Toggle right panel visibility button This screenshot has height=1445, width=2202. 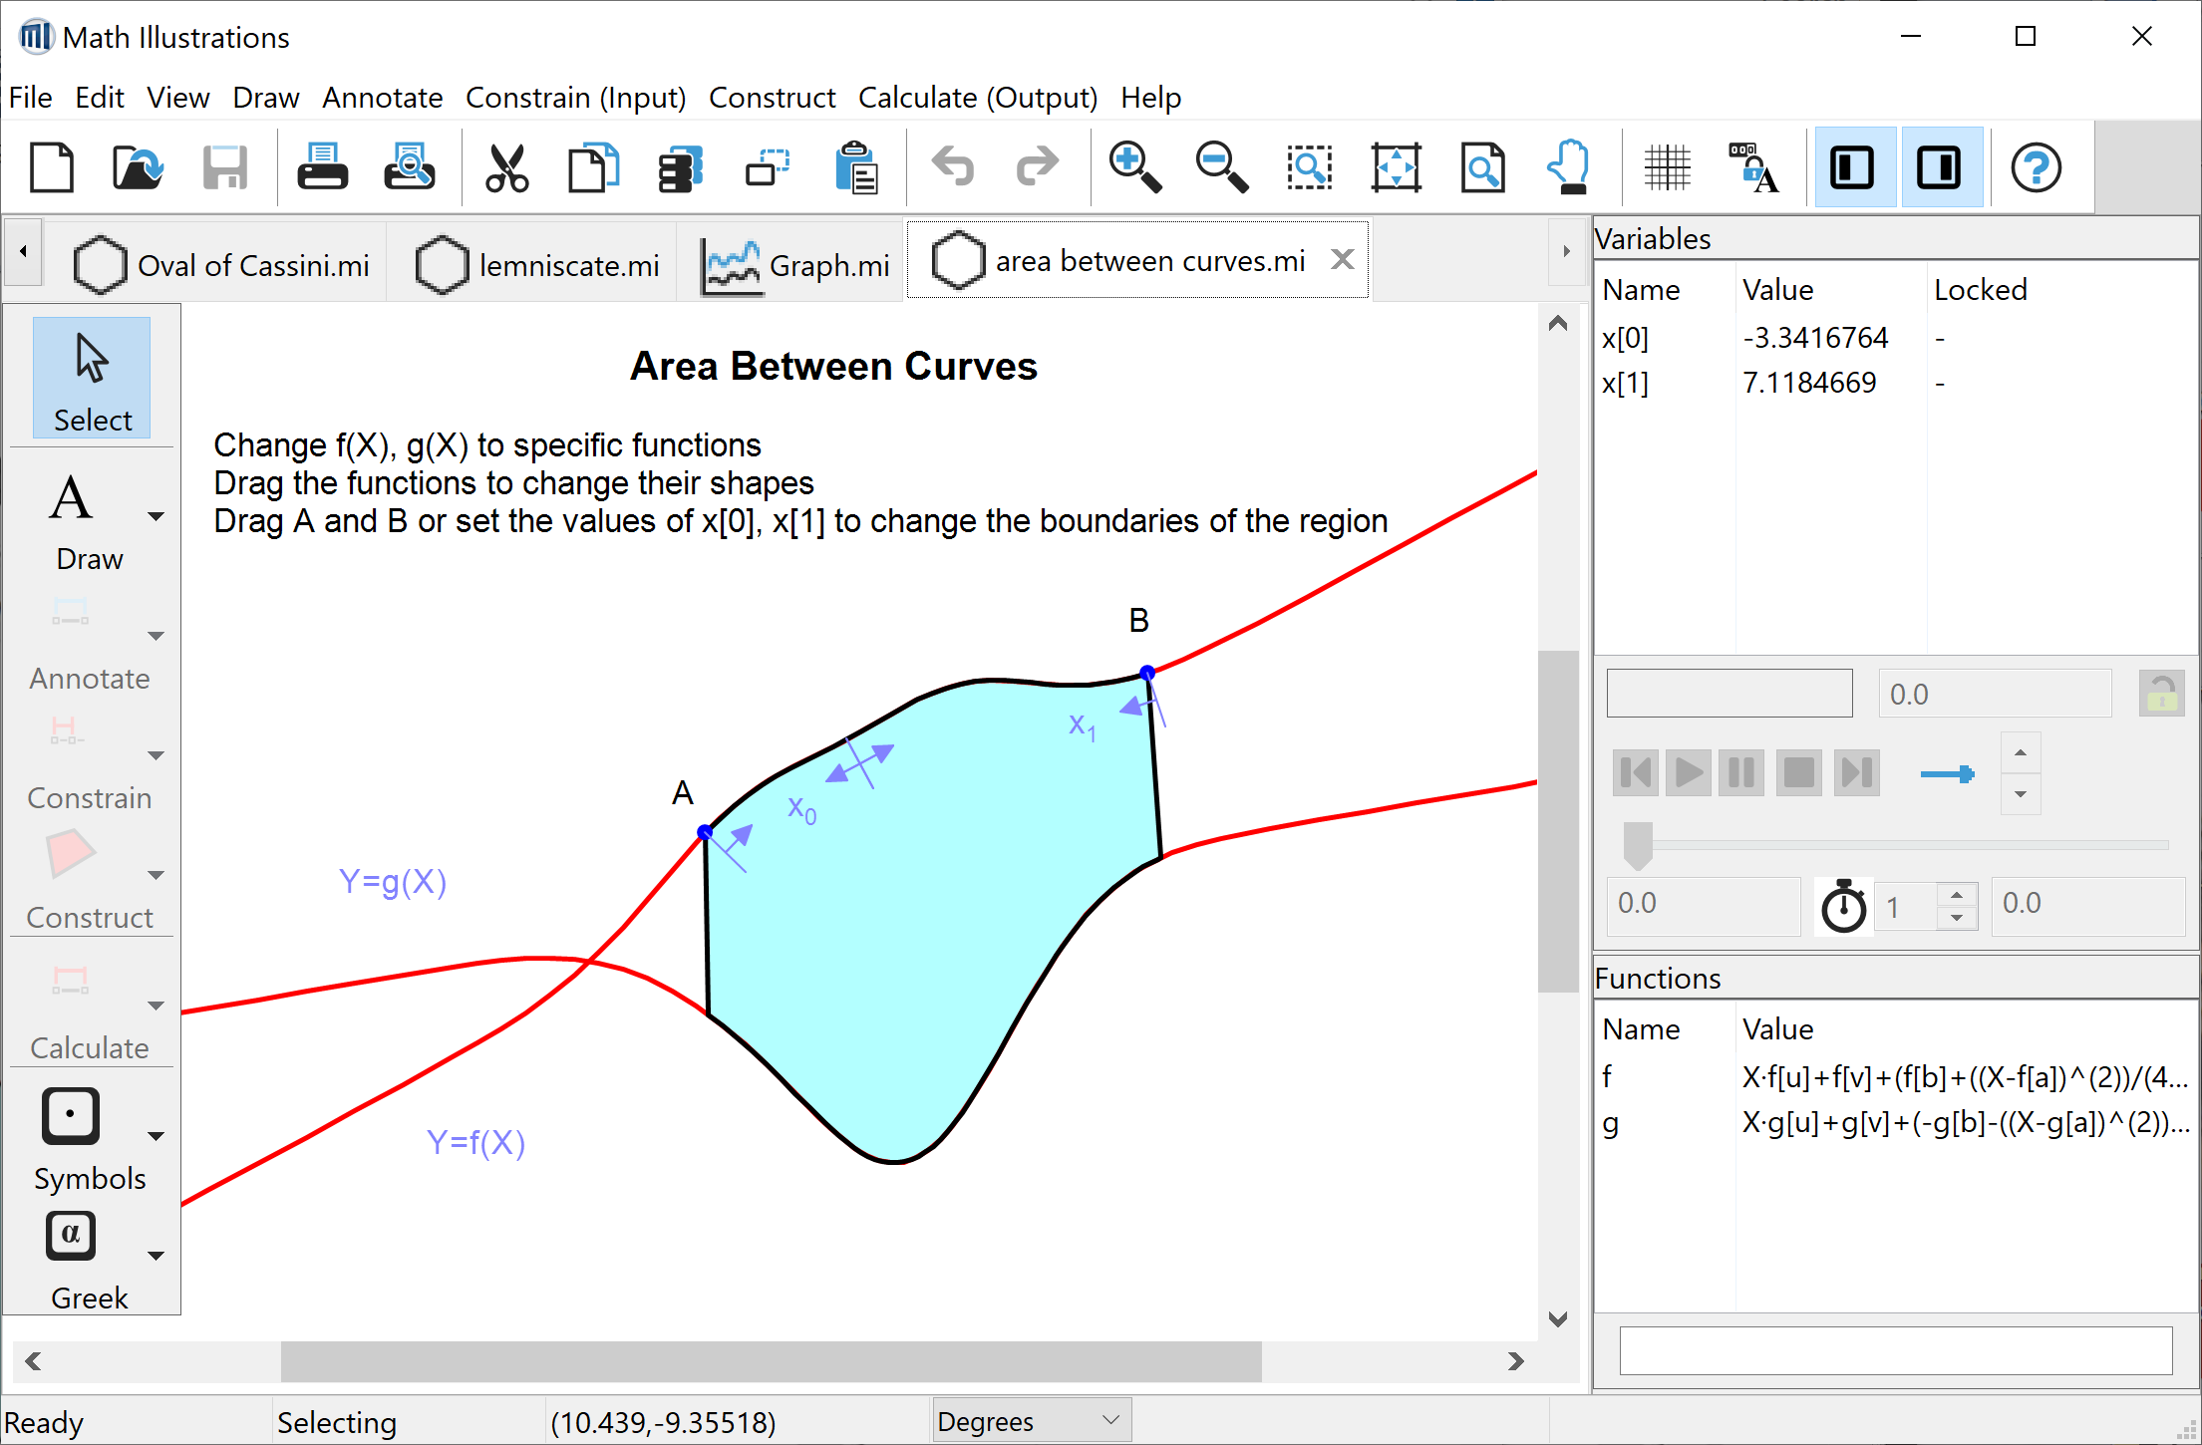point(1940,166)
